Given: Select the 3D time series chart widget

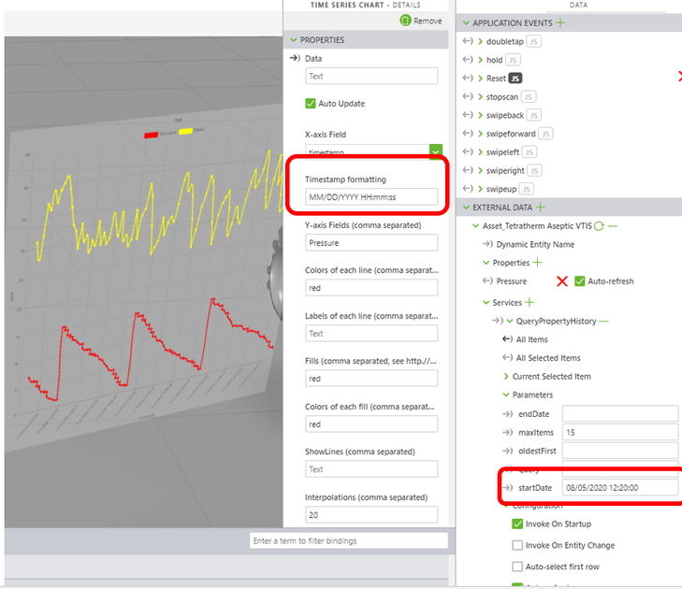Looking at the screenshot, I should [143, 279].
